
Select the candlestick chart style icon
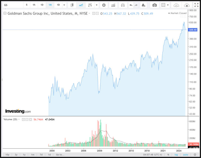click(72, 5)
